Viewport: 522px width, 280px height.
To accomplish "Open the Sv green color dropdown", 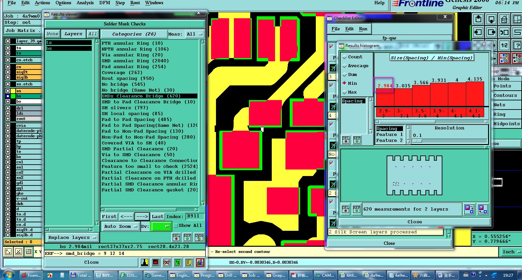I will coord(161,226).
